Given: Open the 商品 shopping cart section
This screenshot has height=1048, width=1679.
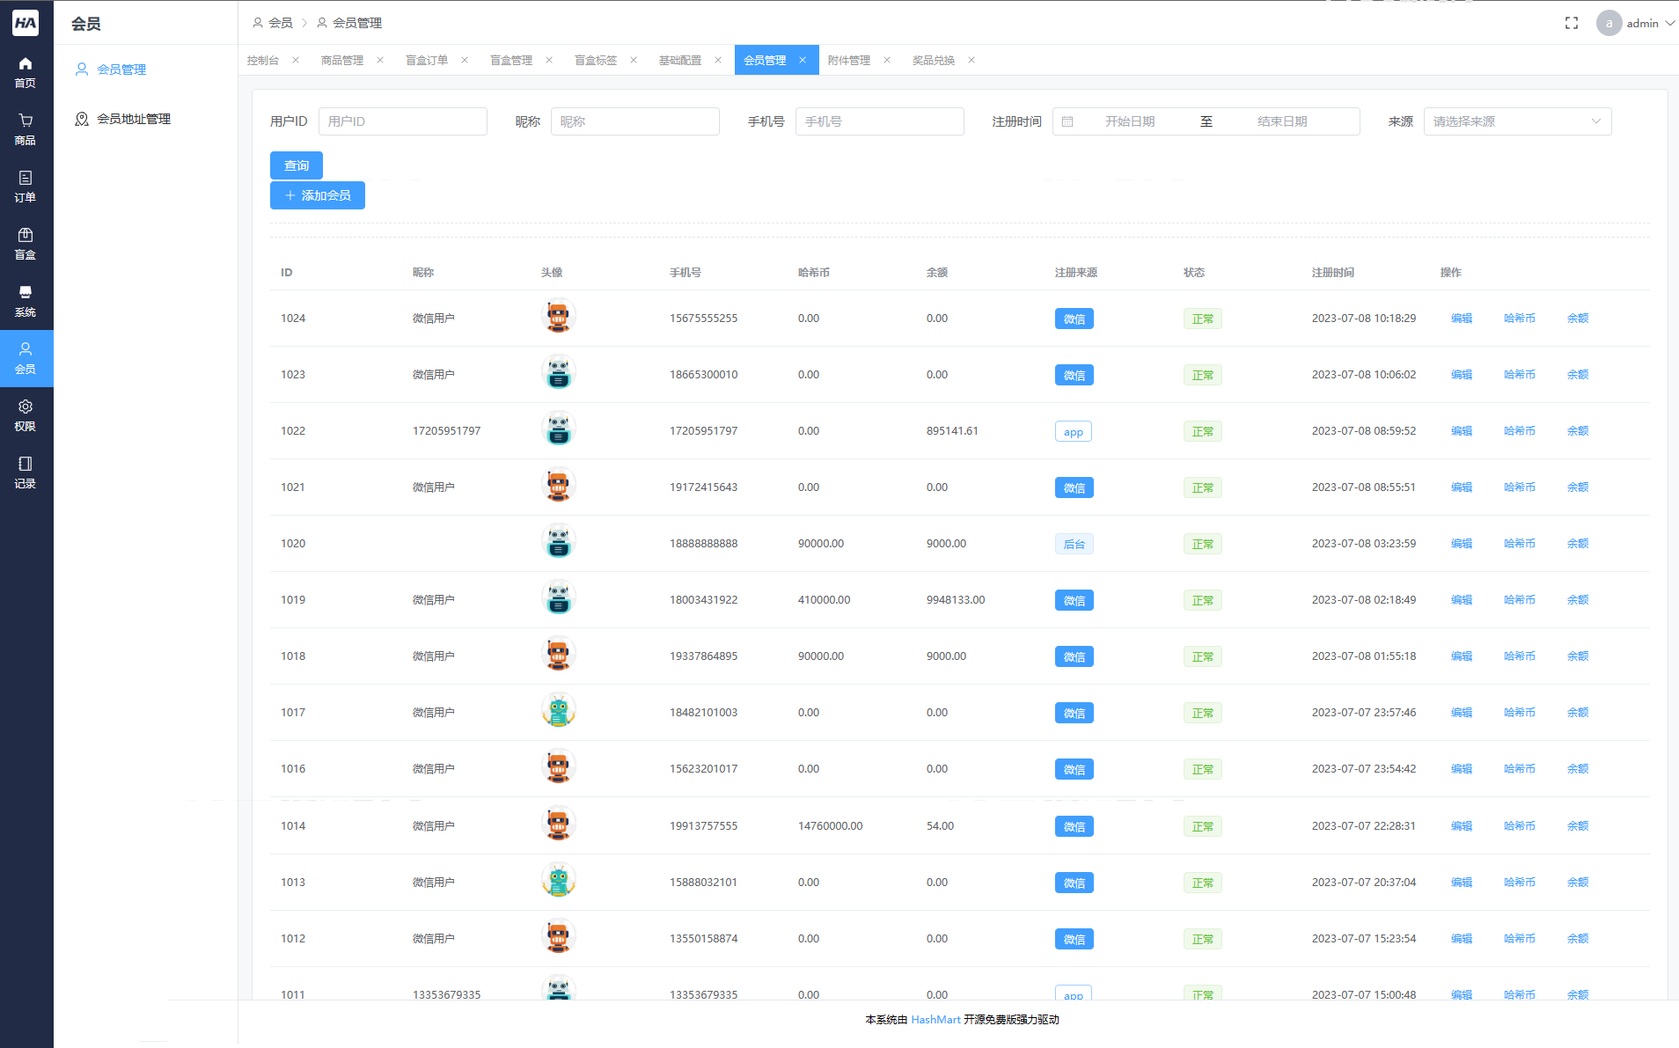Looking at the screenshot, I should [26, 129].
